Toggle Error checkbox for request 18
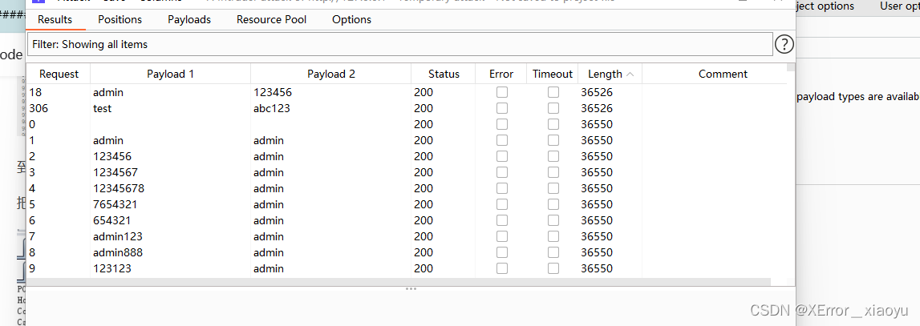 [502, 92]
